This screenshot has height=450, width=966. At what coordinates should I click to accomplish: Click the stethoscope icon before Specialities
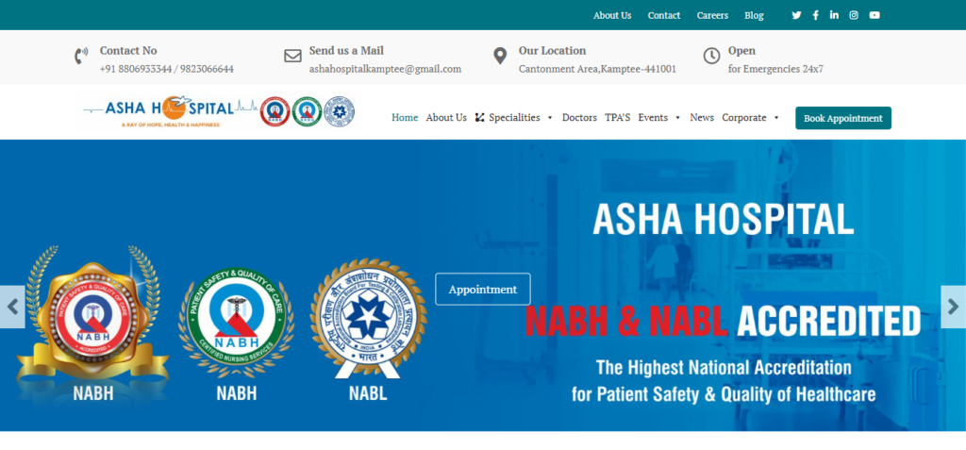click(480, 118)
